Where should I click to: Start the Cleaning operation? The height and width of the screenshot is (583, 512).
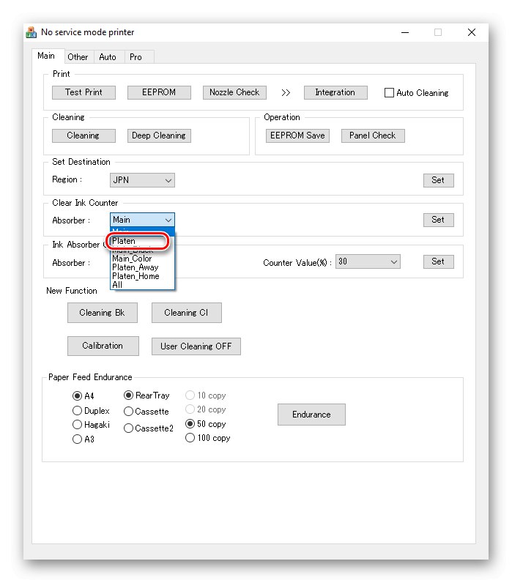click(84, 135)
